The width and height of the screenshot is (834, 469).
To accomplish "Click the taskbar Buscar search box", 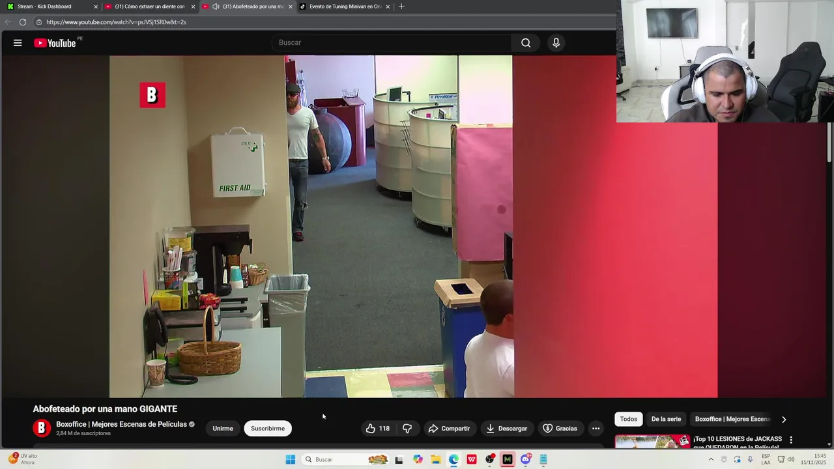I will pyautogui.click(x=347, y=460).
